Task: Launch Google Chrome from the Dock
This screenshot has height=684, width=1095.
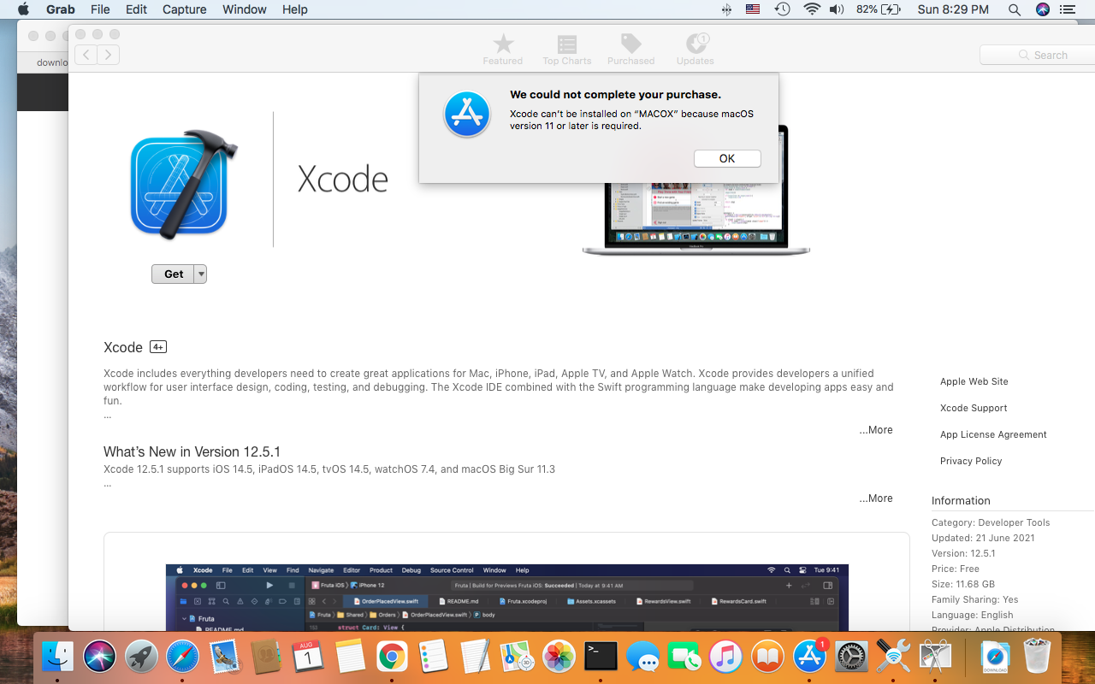Action: pos(392,657)
